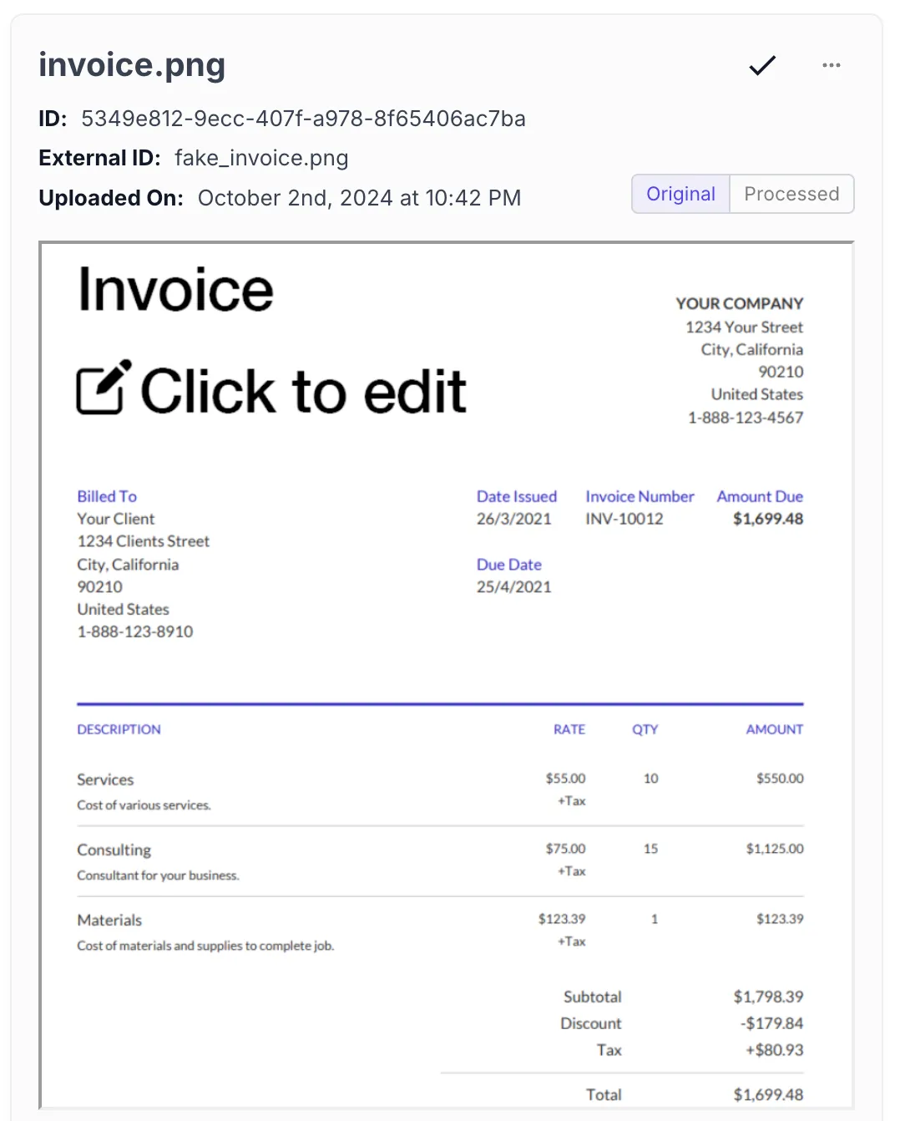Click the External ID value fake_invoice.png

(261, 158)
